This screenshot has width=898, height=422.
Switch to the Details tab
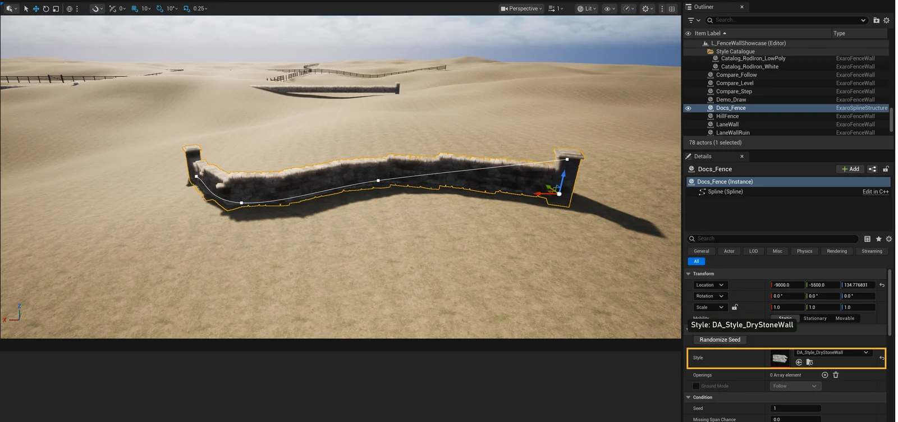coord(703,157)
